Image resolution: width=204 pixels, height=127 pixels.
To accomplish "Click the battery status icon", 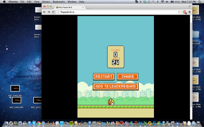I will coord(172,2).
